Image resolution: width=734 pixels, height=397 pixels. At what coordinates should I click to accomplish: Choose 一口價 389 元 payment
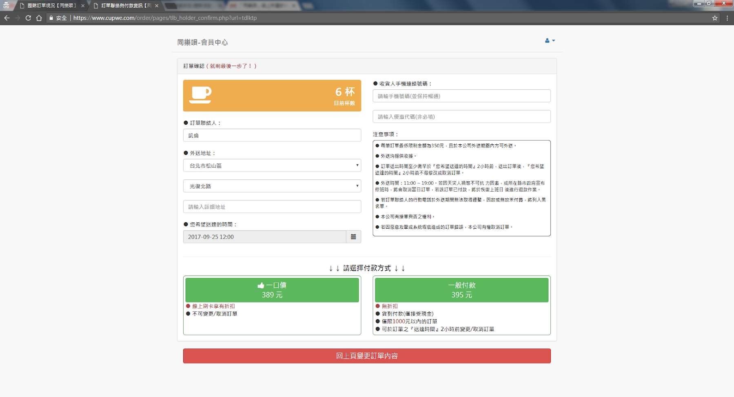pos(272,290)
